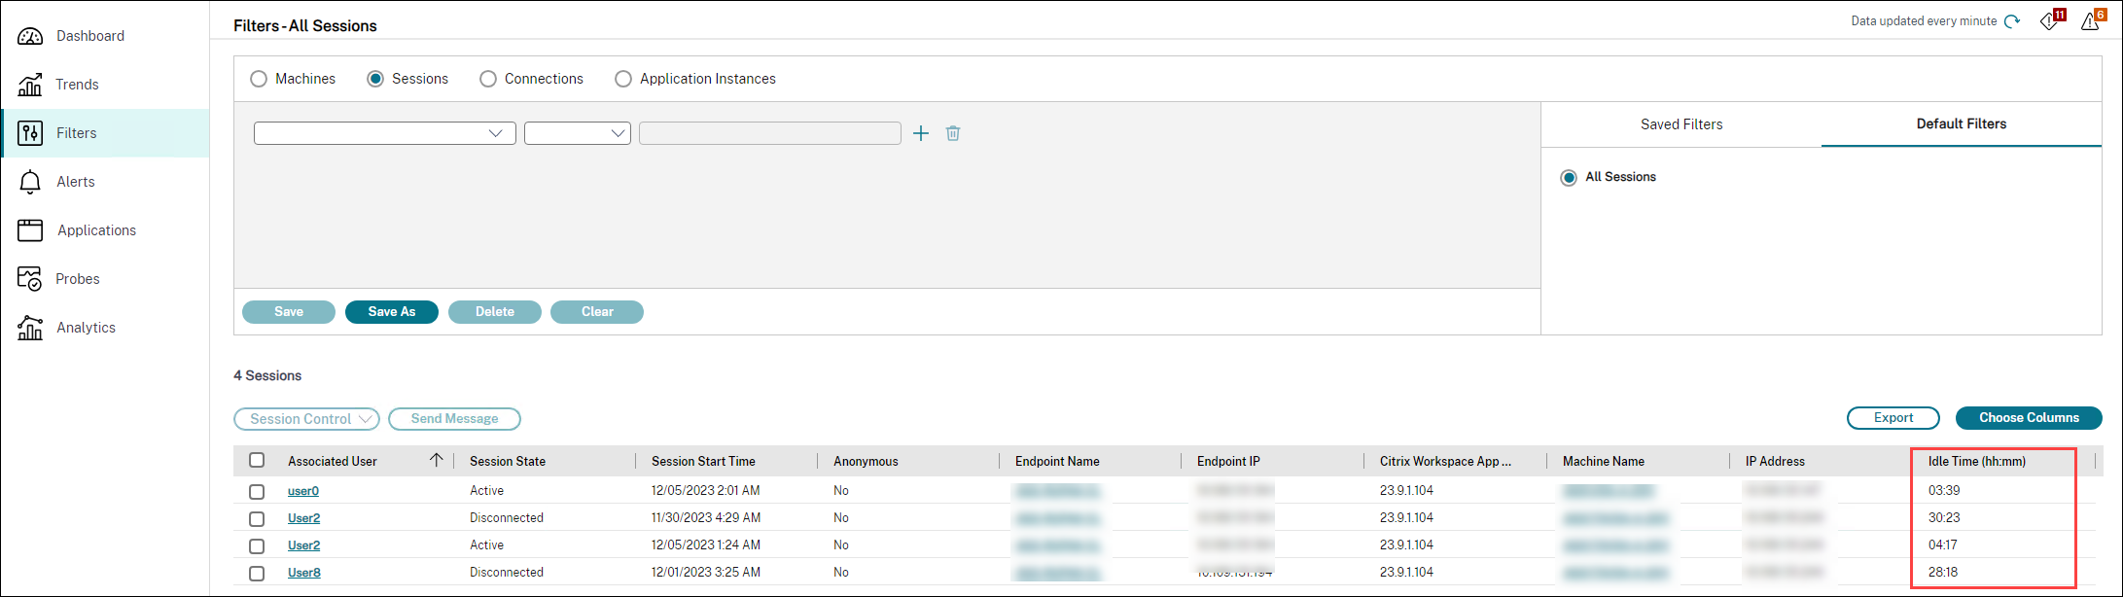Open Applications from the sidebar menu

pyautogui.click(x=96, y=230)
